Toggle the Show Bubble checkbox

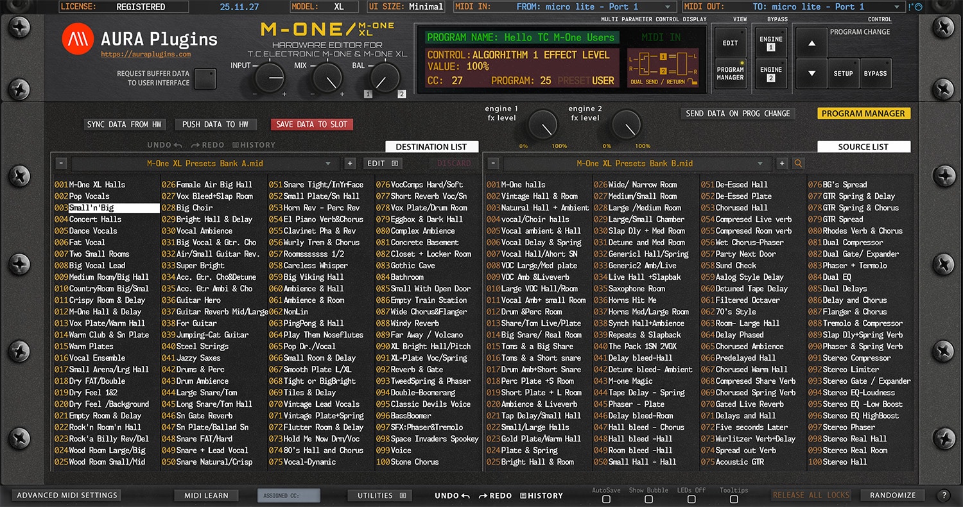pos(648,499)
